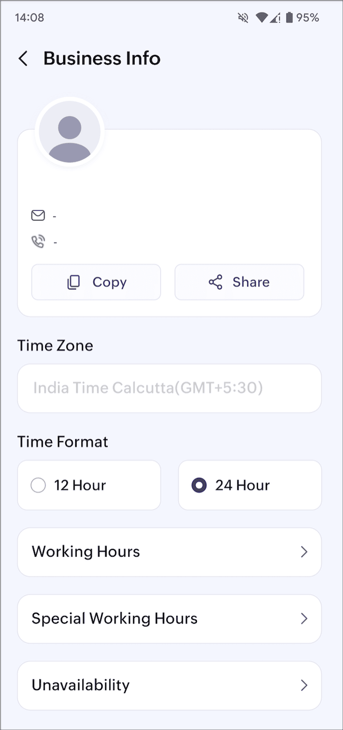Tap the Time Zone India Calcutta field
This screenshot has height=730, width=343.
point(169,388)
